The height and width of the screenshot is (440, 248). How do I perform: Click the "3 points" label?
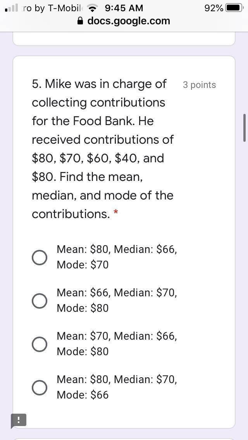pyautogui.click(x=199, y=85)
